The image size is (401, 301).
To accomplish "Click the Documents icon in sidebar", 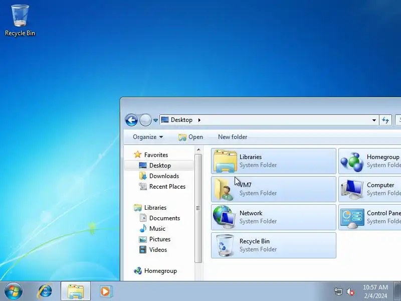I will coord(143,218).
